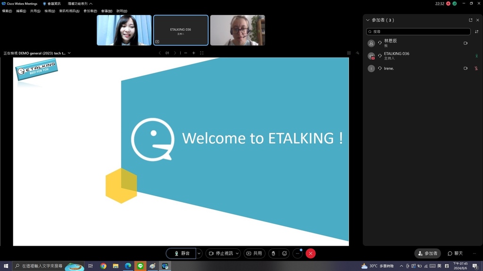
Task: Open the grid layout view icon
Action: point(349,53)
